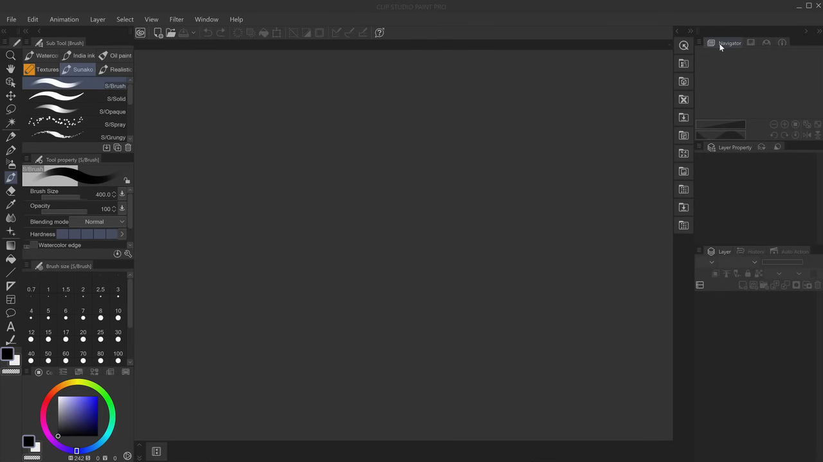Select the Hand move tool
The image size is (823, 462).
pyautogui.click(x=10, y=69)
